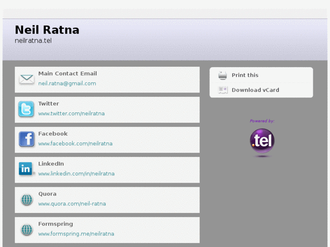Click the printer icon
Image resolution: width=330 pixels, height=247 pixels.
click(222, 75)
